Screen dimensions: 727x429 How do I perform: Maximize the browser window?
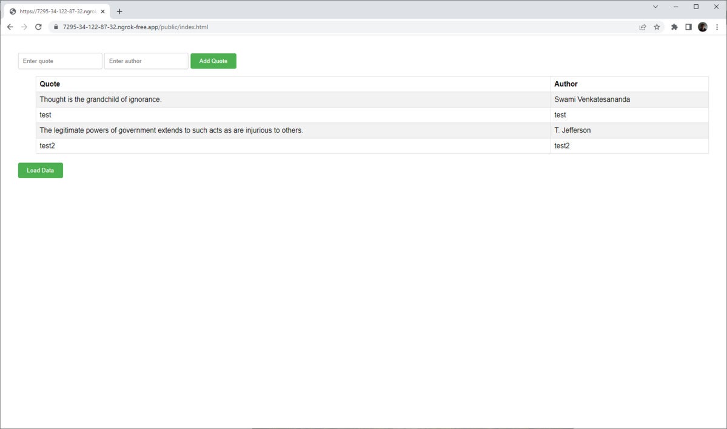coord(696,7)
